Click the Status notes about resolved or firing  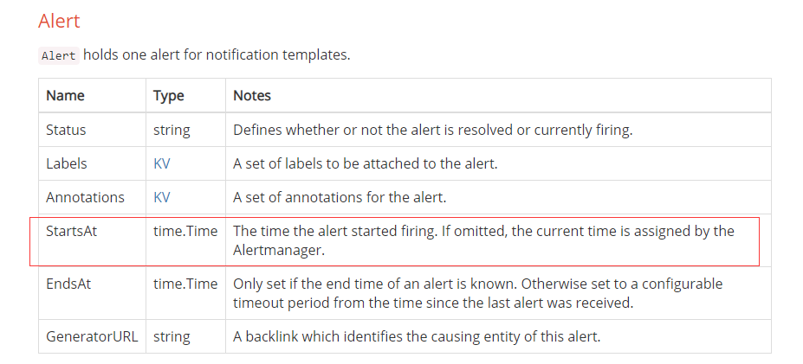[x=433, y=130]
